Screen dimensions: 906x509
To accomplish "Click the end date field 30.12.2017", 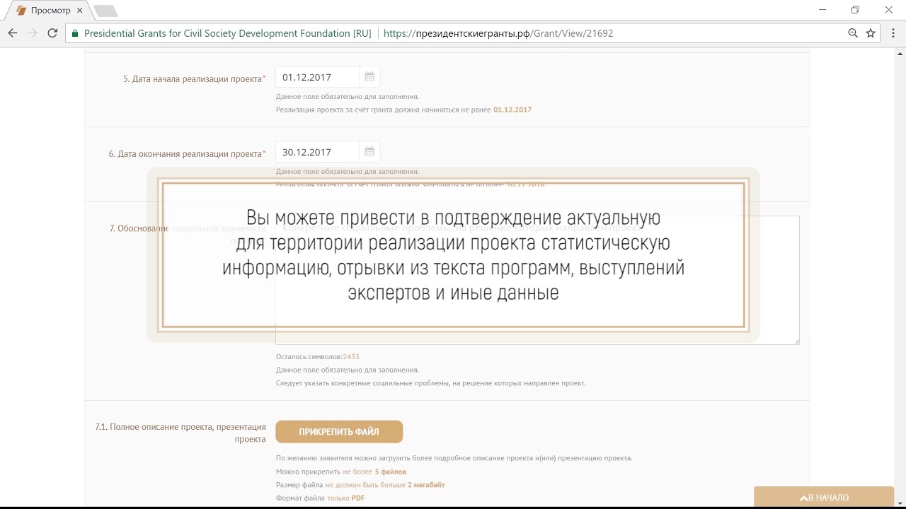I will 317,152.
